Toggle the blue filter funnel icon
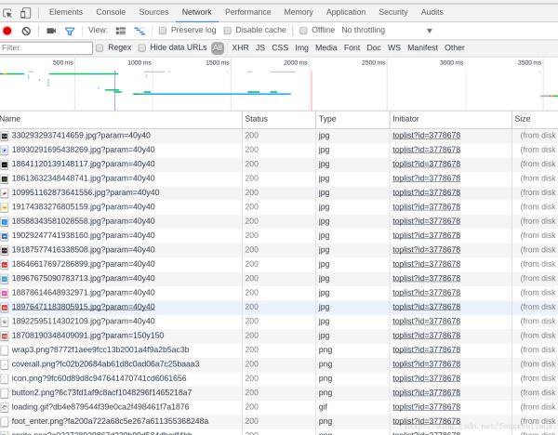 [70, 32]
